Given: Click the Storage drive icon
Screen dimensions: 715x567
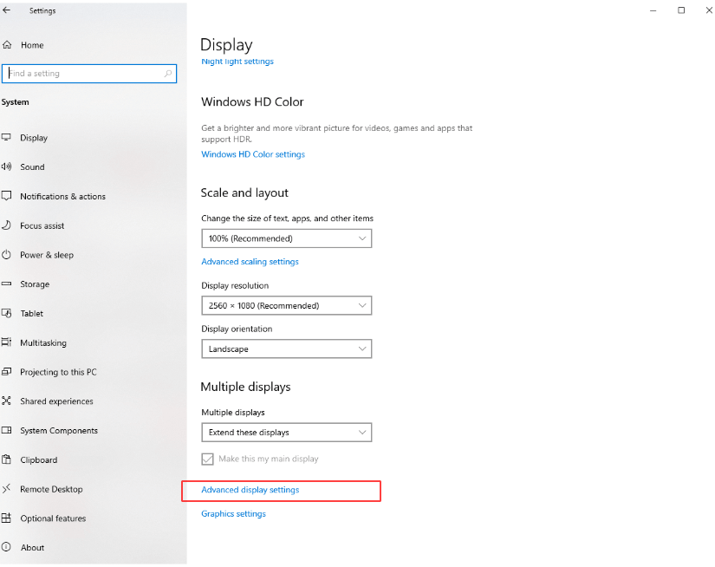Looking at the screenshot, I should [6, 283].
